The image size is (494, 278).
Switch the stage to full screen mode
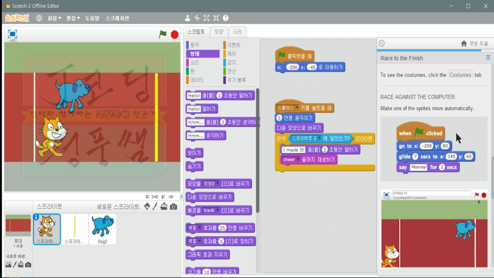[12, 34]
